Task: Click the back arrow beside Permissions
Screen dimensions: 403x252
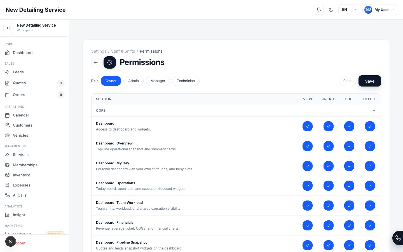Action: point(96,62)
